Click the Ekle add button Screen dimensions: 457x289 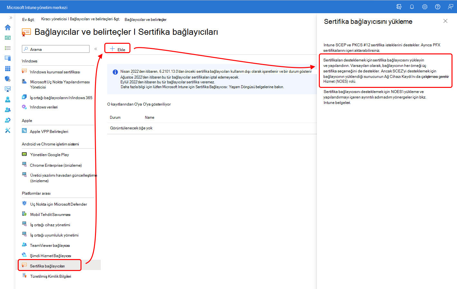118,49
